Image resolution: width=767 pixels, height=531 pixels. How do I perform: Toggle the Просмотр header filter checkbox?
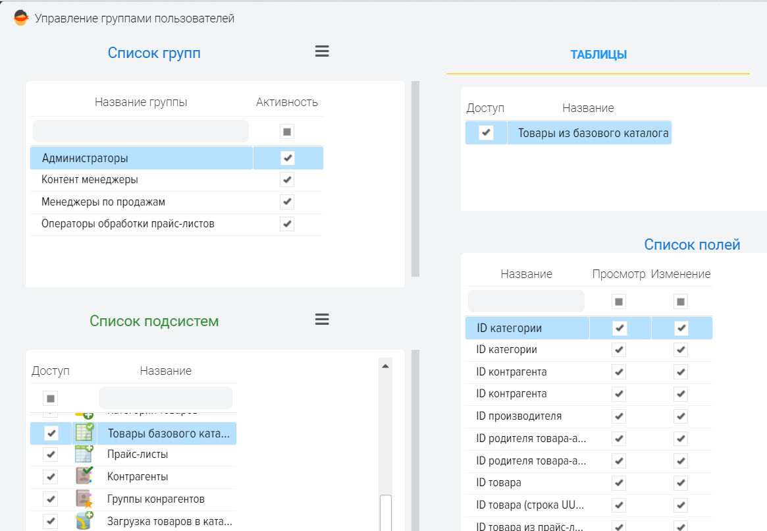[619, 302]
